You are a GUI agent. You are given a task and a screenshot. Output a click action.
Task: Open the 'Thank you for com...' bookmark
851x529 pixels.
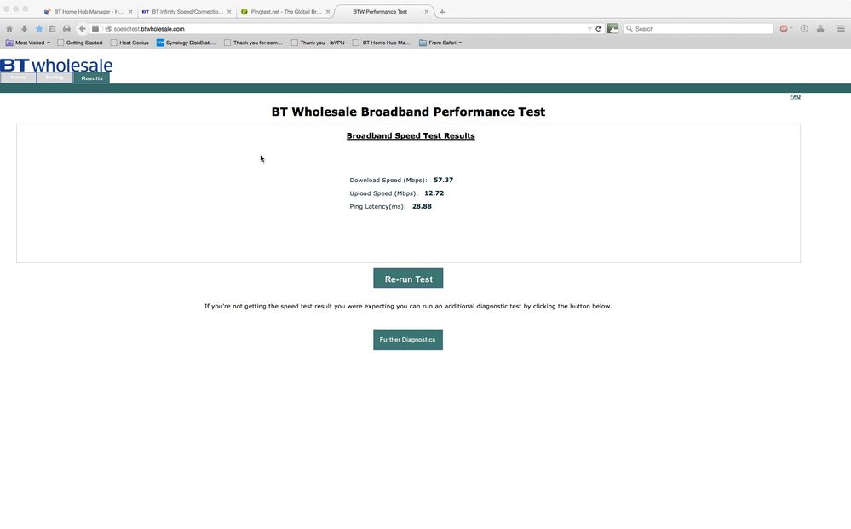tap(253, 43)
